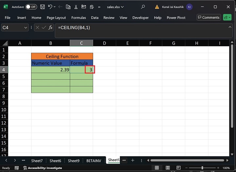Switch to the Sheet6 tab
Image resolution: width=236 pixels, height=172 pixels.
point(55,161)
